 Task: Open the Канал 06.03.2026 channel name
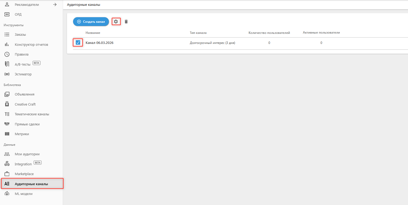coord(100,43)
